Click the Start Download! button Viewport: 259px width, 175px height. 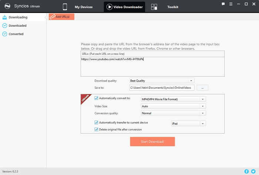point(152,142)
